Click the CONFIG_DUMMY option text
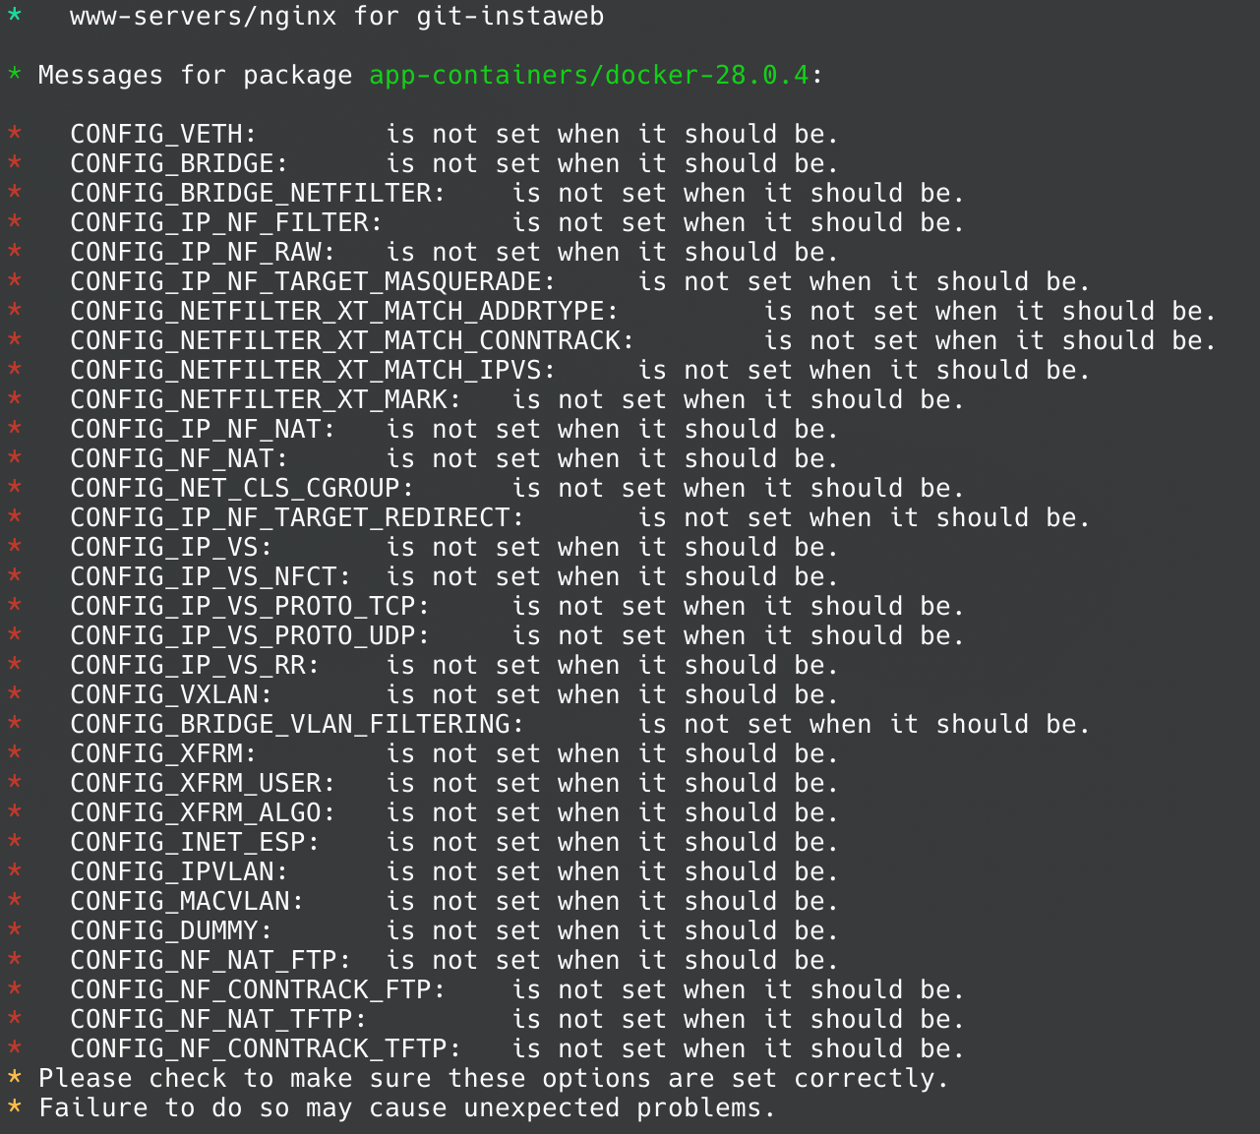Screen dimensions: 1260x1134 pyautogui.click(x=171, y=931)
